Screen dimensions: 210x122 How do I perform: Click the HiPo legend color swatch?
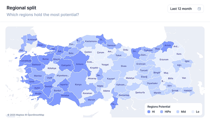click(x=162, y=112)
